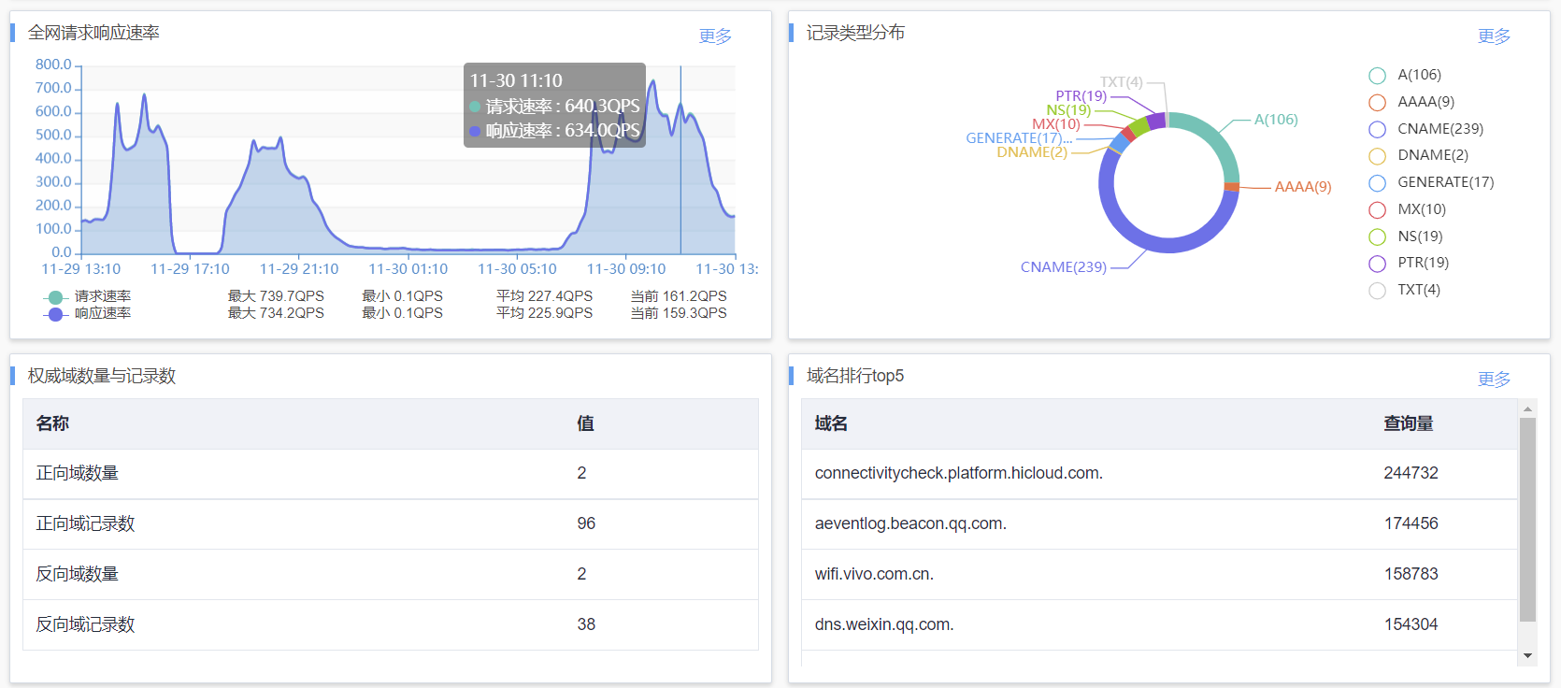1561x688 pixels.
Task: Click the DNAME(2) legend marker
Action: tap(1377, 156)
